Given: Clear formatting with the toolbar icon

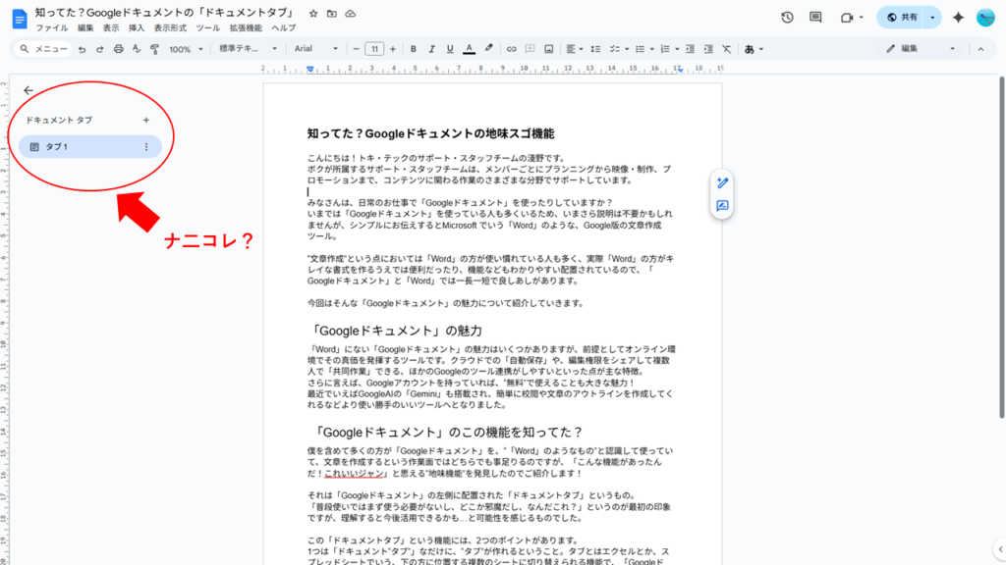Looking at the screenshot, I should 725,48.
